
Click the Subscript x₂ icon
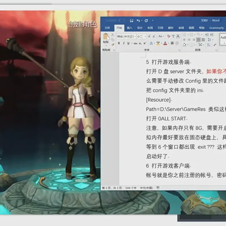click(x=140, y=44)
